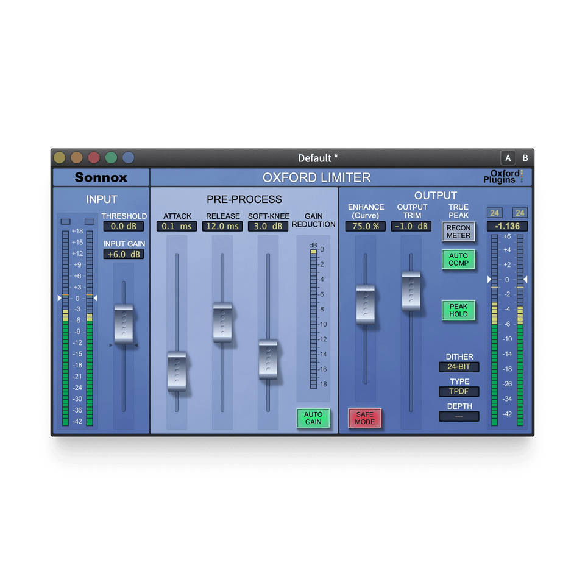Screen dimensions: 585x585
Task: Reset the -1.136 true peak readout
Action: pos(506,226)
